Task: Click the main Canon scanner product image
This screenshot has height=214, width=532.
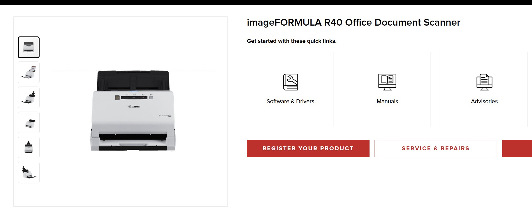Action: pos(133,111)
